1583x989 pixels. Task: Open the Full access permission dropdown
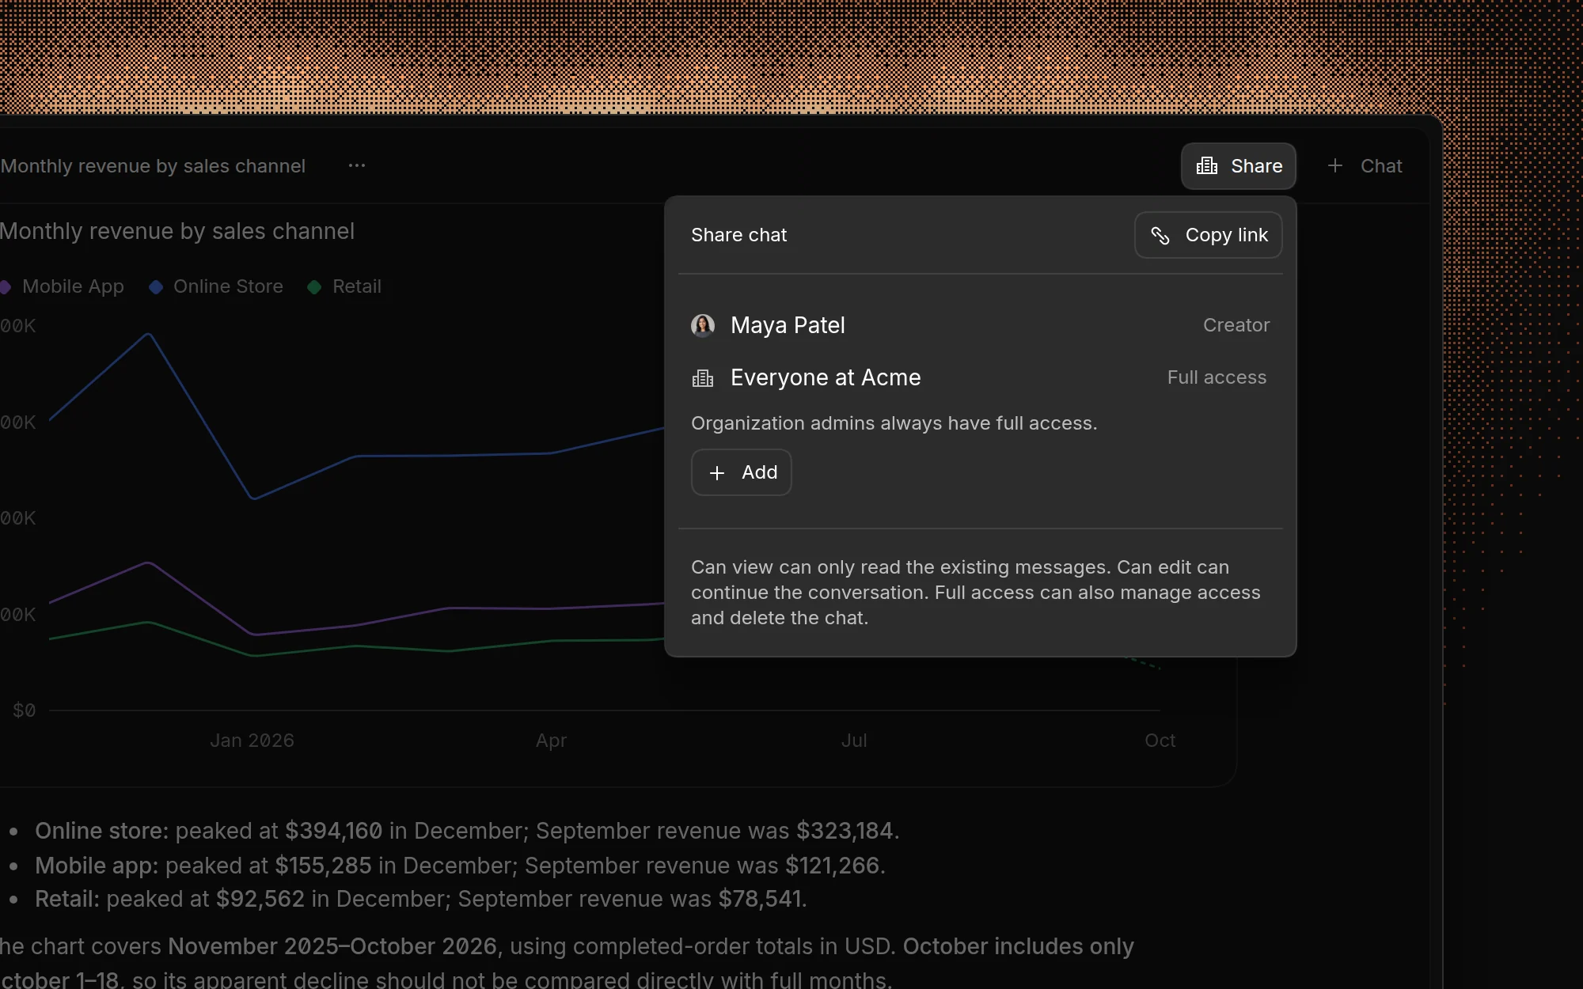coord(1217,377)
